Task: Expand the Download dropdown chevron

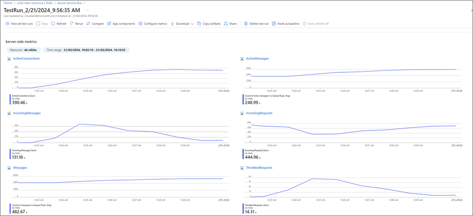Action: click(192, 24)
